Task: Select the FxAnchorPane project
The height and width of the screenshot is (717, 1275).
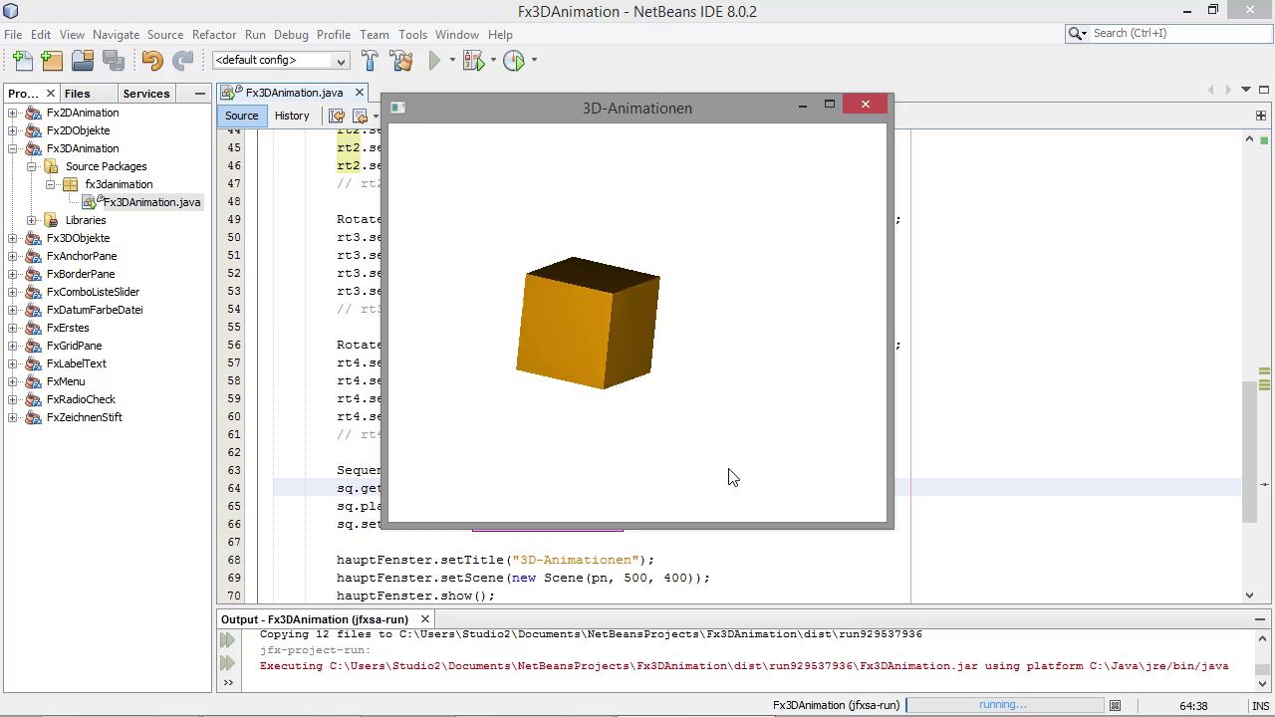Action: 81,256
